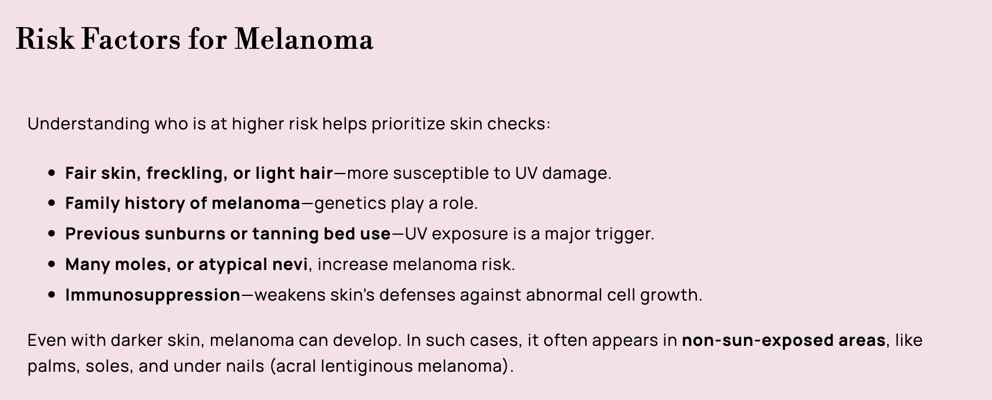Click the bold "Many moles, or atypical nevi" text
Image resolution: width=992 pixels, height=400 pixels.
186,265
